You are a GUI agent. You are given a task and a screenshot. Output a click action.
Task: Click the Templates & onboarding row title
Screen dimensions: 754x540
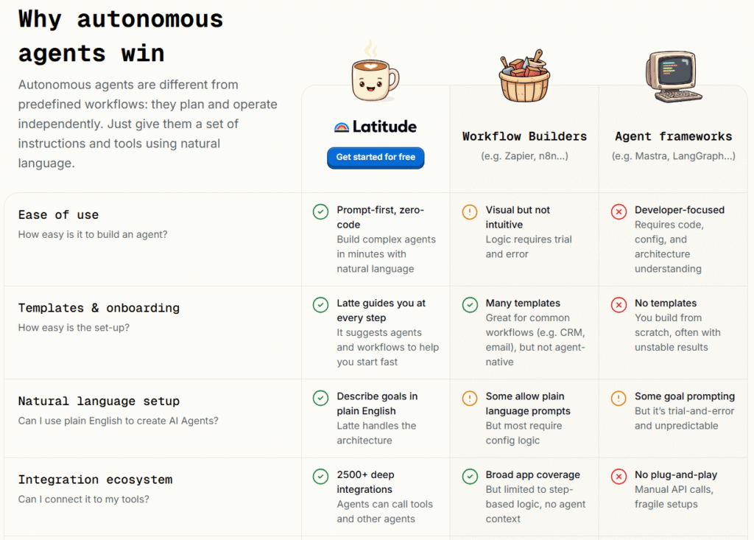point(99,308)
